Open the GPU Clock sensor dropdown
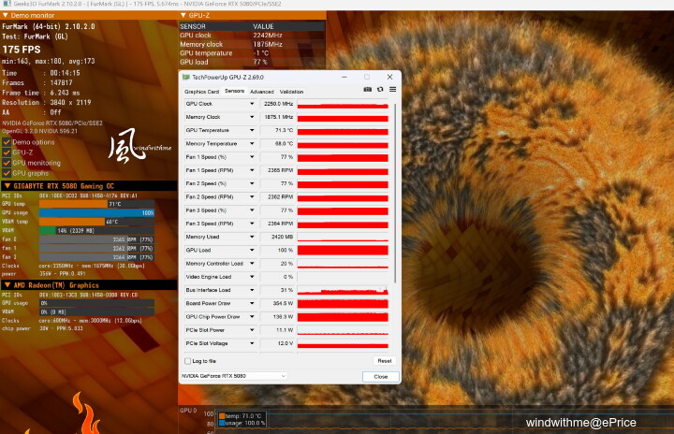This screenshot has height=434, width=674. (x=252, y=104)
